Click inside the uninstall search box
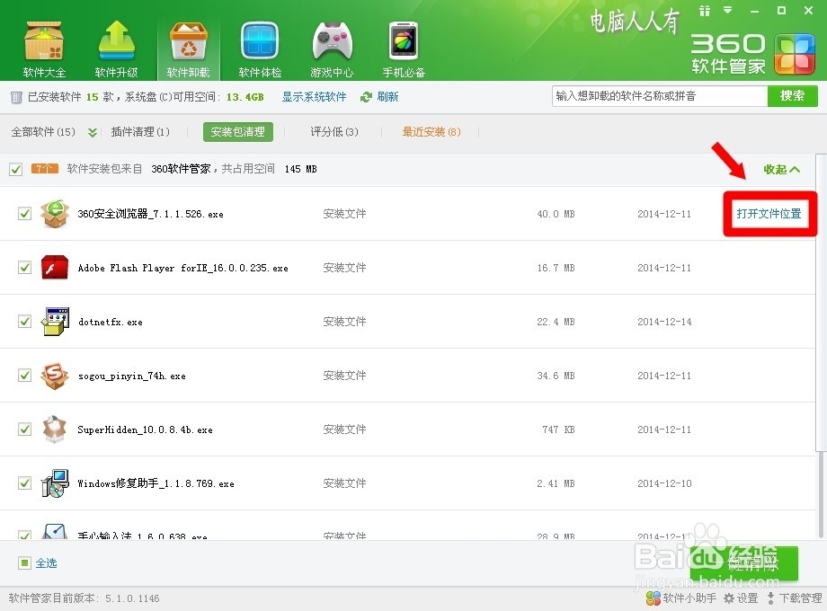827x611 pixels. (656, 96)
